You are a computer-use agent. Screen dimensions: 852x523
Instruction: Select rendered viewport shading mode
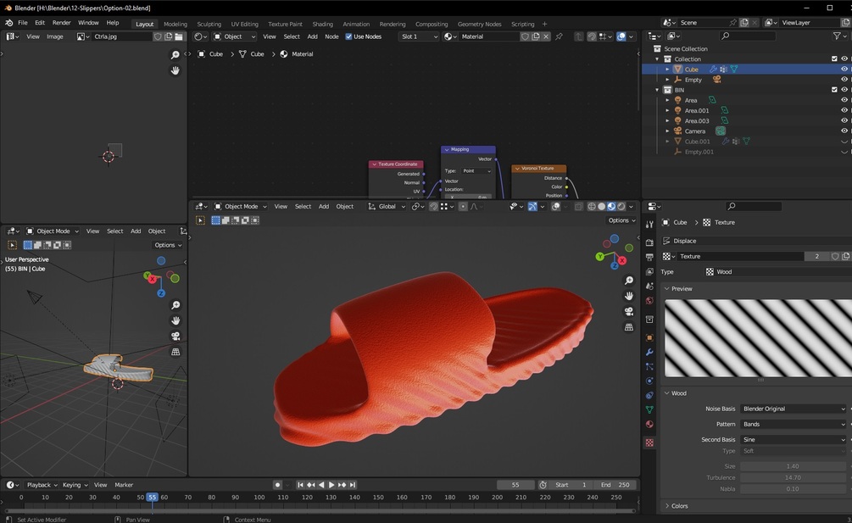(621, 207)
